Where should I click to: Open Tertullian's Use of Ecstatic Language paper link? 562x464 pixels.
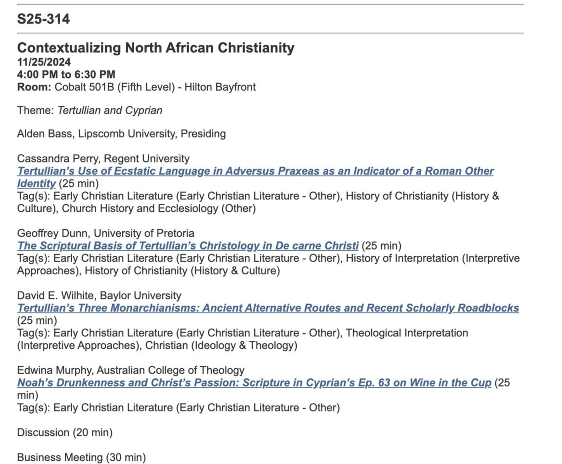pos(255,171)
